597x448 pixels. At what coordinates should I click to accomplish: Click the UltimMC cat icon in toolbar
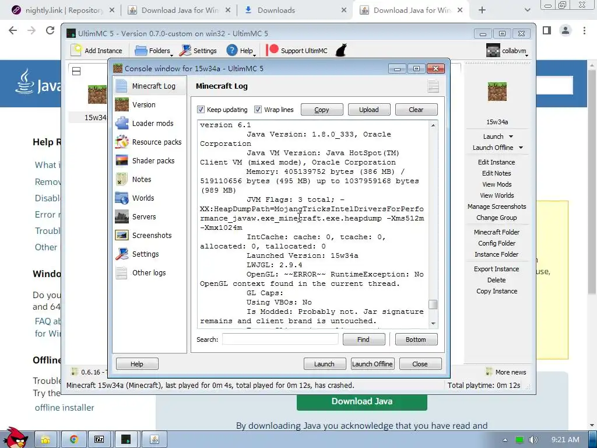[x=341, y=50]
